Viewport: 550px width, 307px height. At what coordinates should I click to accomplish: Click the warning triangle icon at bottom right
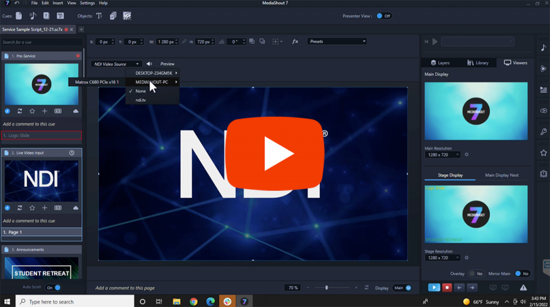pyautogui.click(x=523, y=288)
